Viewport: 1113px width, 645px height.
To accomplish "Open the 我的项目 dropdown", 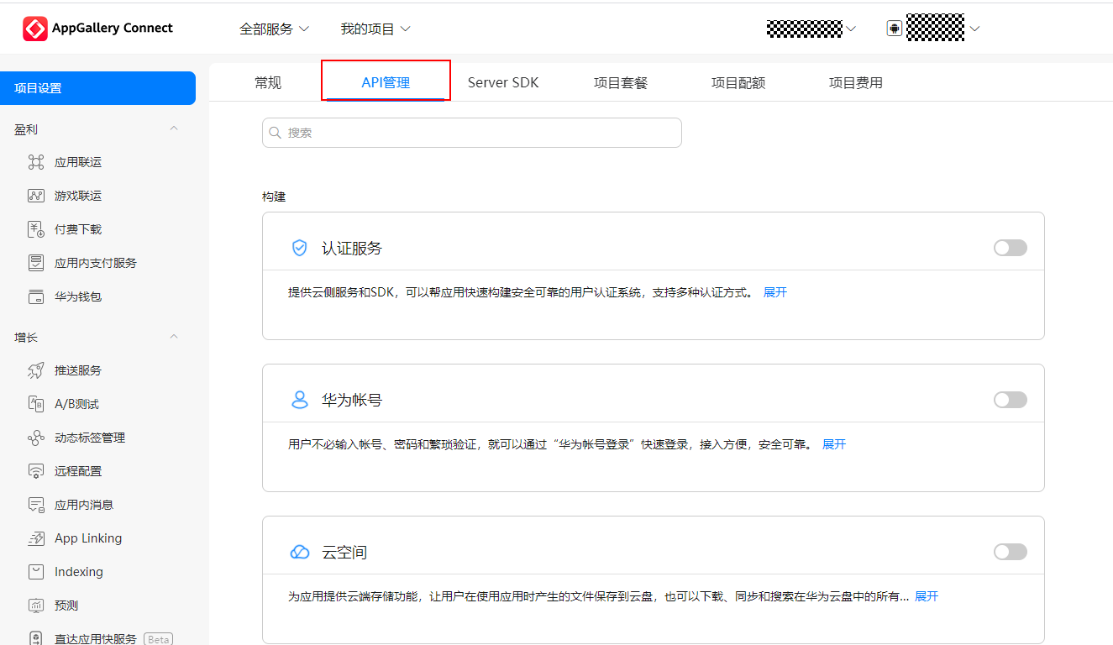I will (375, 29).
